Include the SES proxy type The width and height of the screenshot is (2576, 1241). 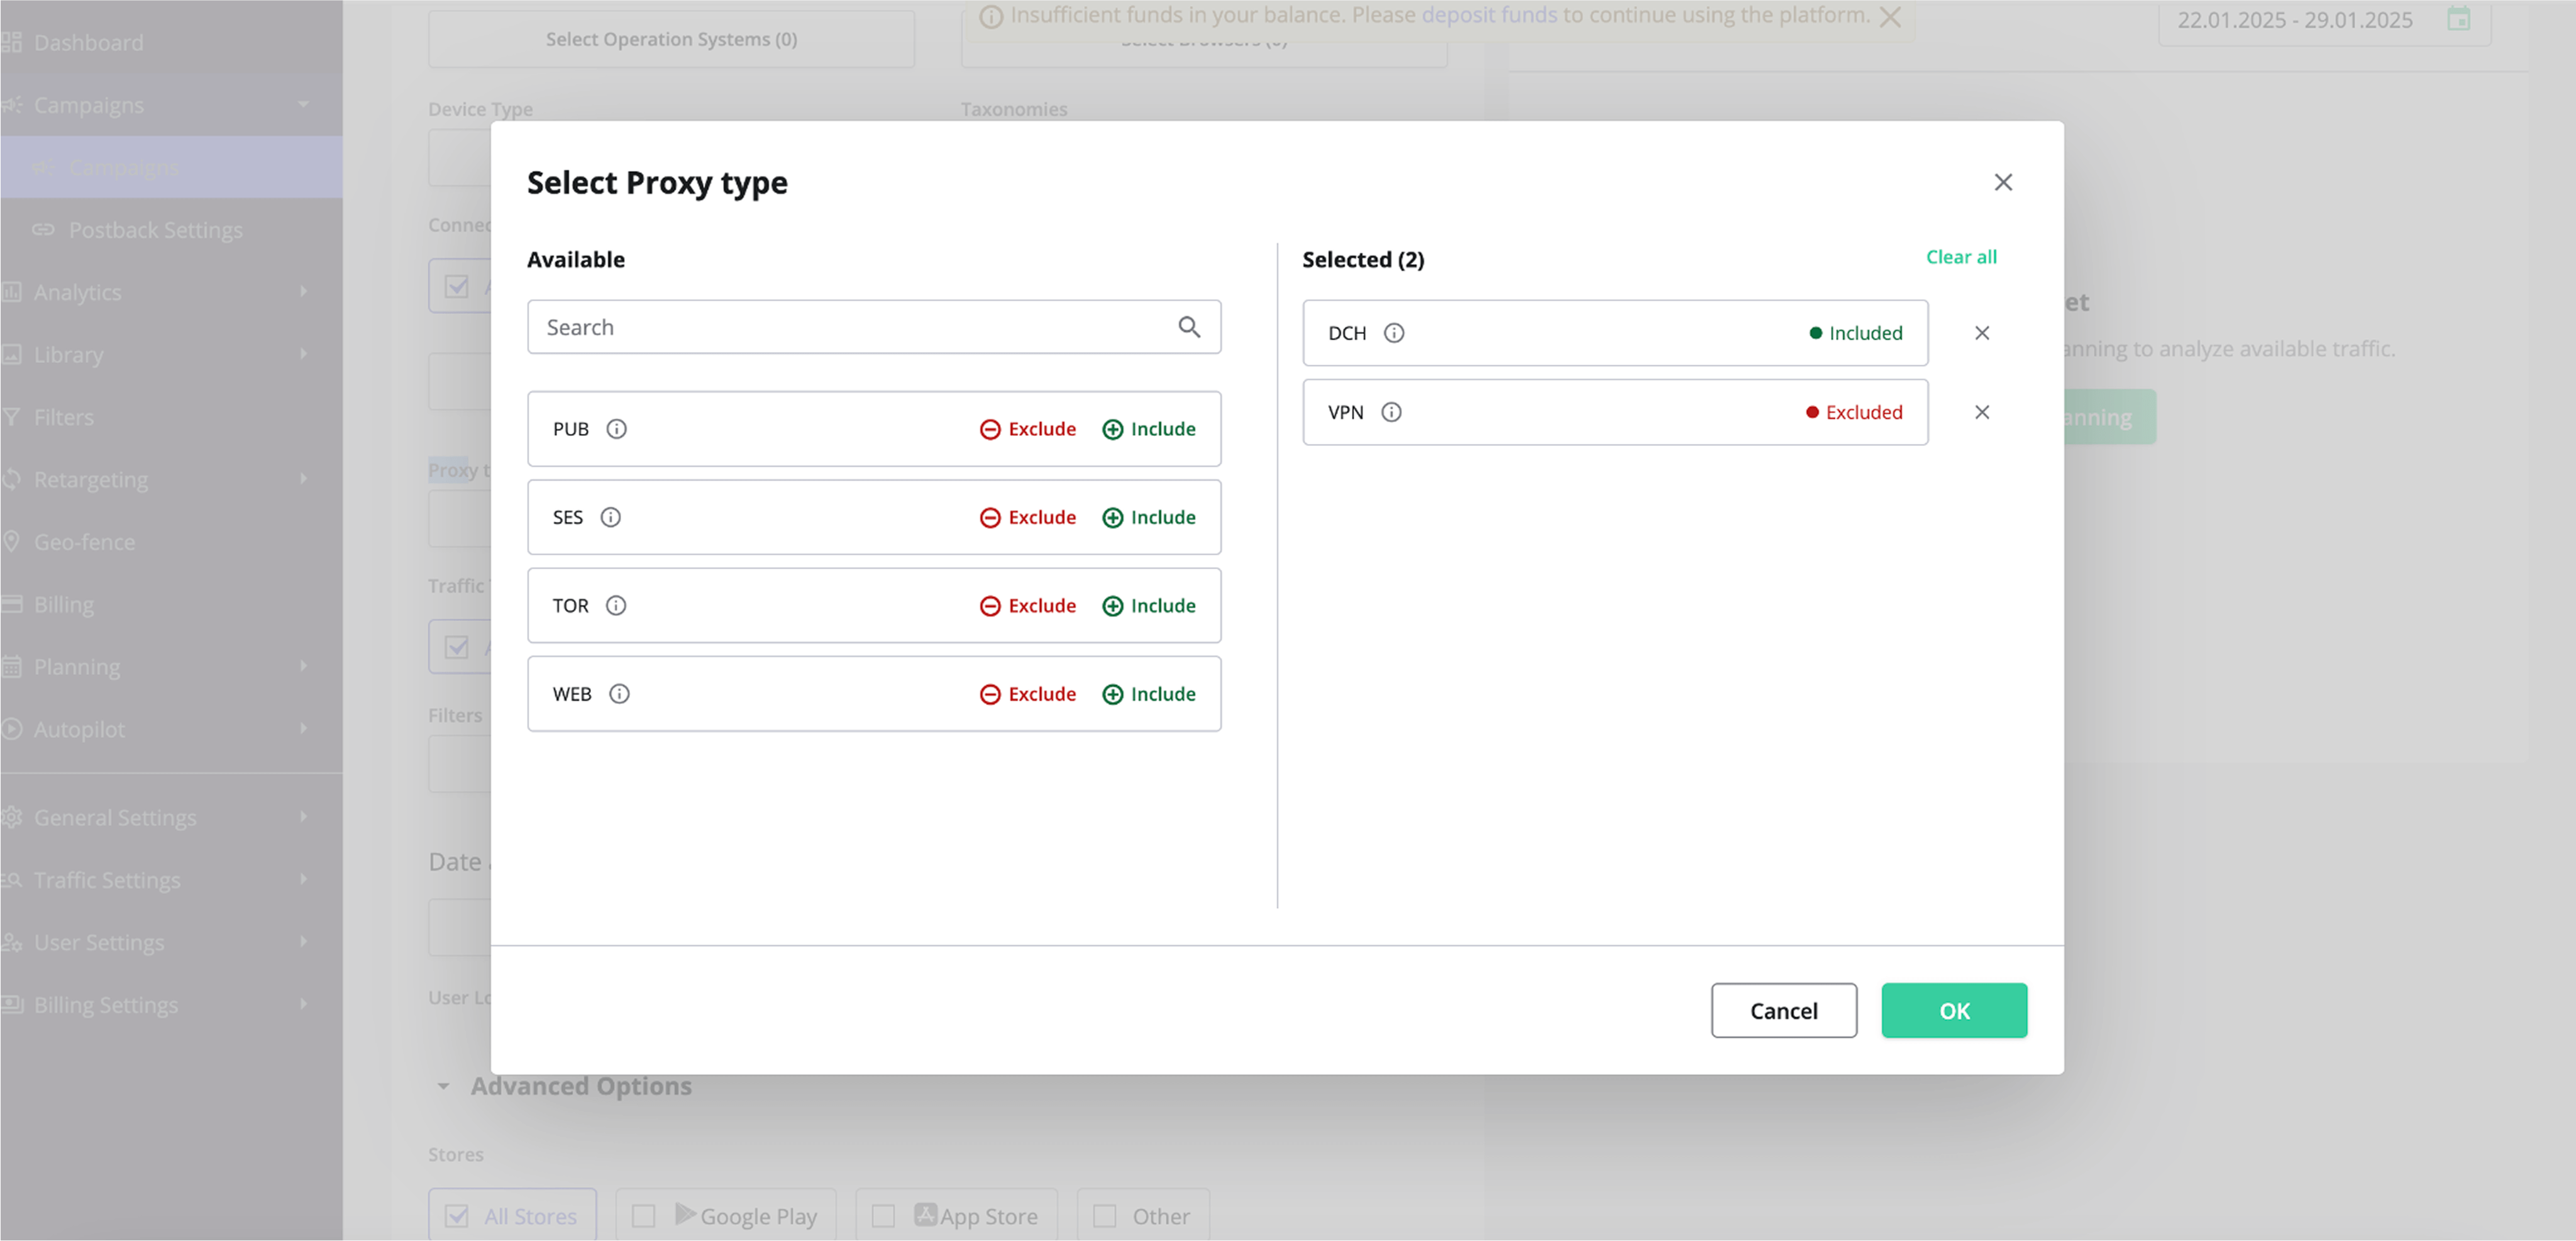pyautogui.click(x=1149, y=517)
